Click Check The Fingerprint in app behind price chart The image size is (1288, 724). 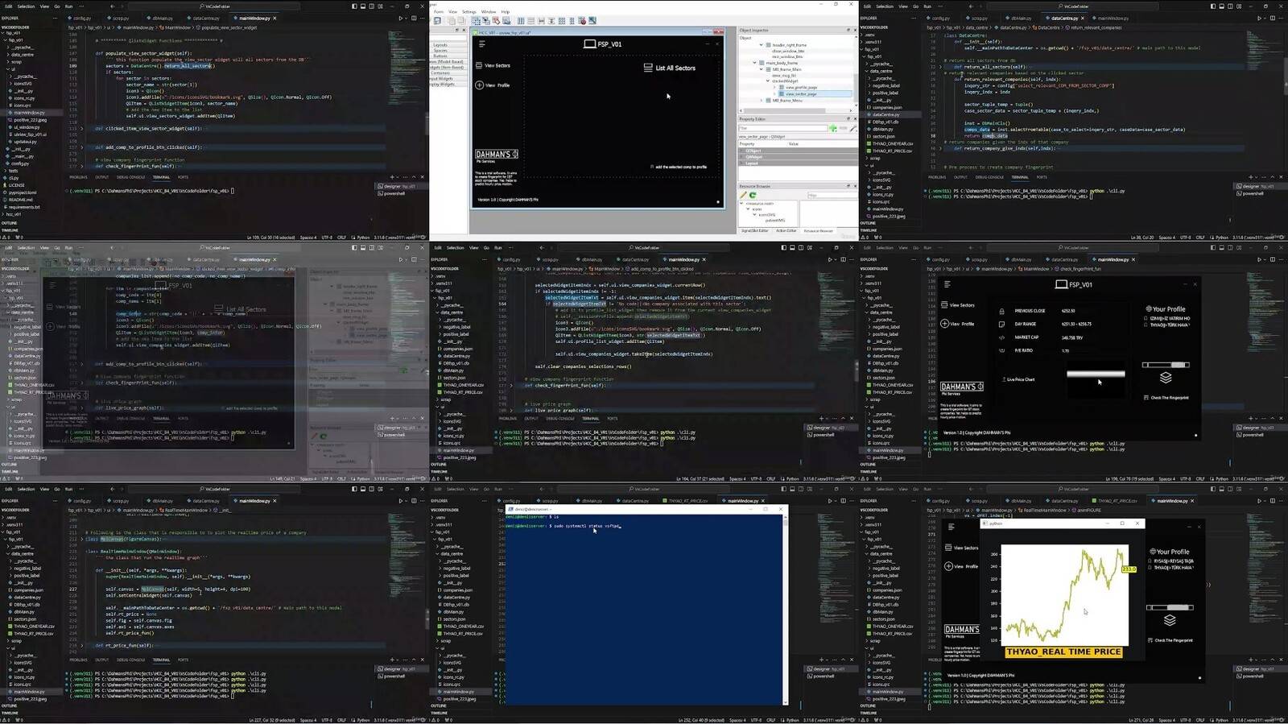point(1170,641)
